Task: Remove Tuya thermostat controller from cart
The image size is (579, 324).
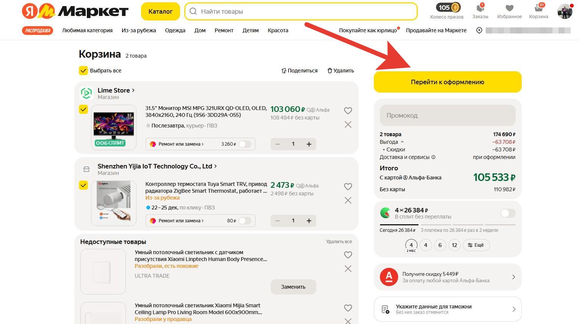Action: pos(348,200)
